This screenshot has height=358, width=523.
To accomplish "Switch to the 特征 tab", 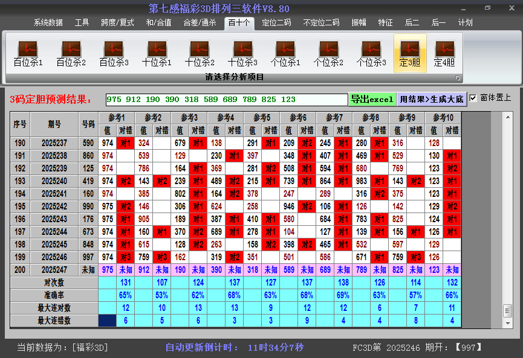I will pos(385,23).
